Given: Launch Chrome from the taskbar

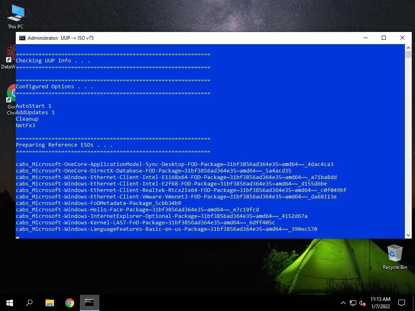Looking at the screenshot, I should (x=70, y=303).
